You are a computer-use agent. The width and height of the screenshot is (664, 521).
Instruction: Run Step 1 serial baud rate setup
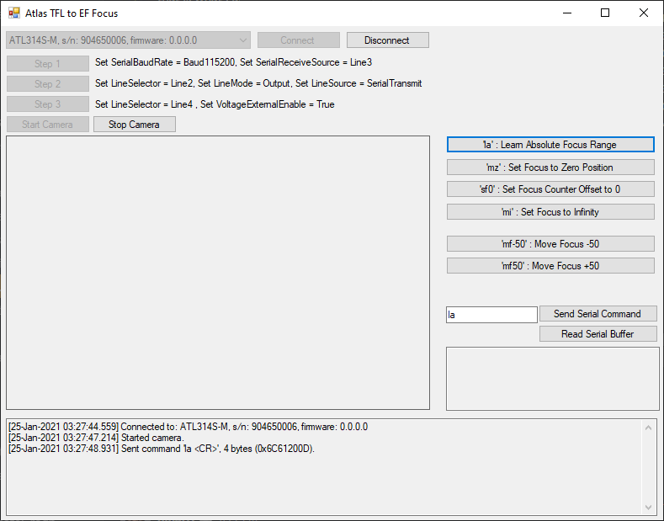click(48, 64)
